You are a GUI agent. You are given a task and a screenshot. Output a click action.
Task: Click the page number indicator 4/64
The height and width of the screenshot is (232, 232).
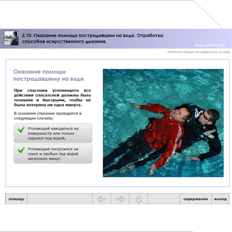tap(210, 45)
